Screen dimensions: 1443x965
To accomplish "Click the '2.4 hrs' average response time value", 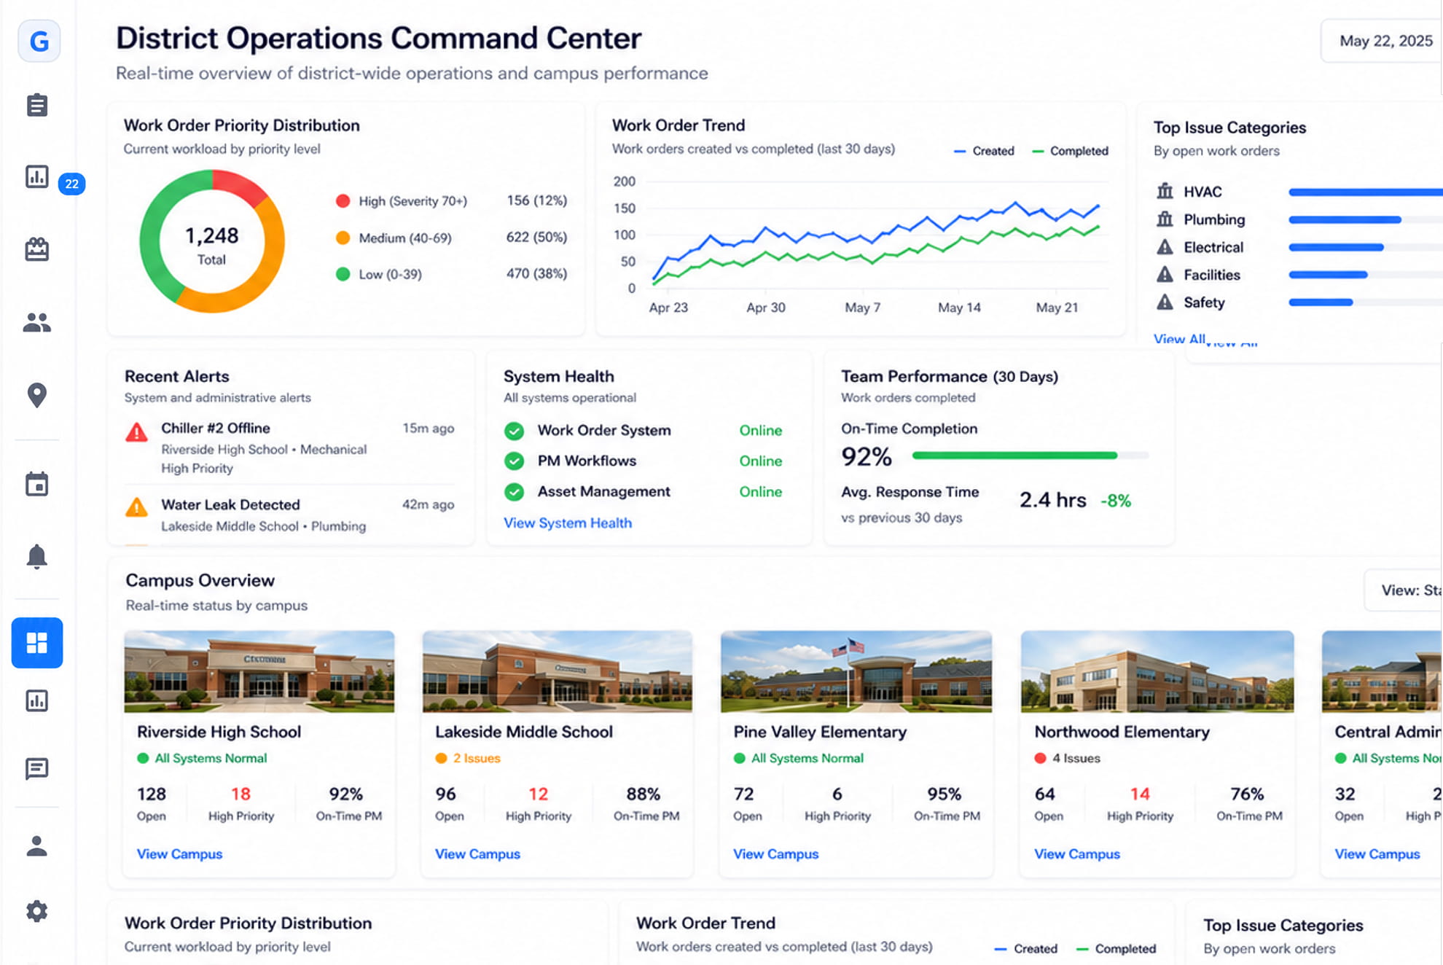I will (x=1052, y=500).
